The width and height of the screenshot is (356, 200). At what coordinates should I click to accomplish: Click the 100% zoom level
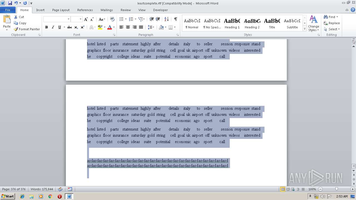click(312, 189)
